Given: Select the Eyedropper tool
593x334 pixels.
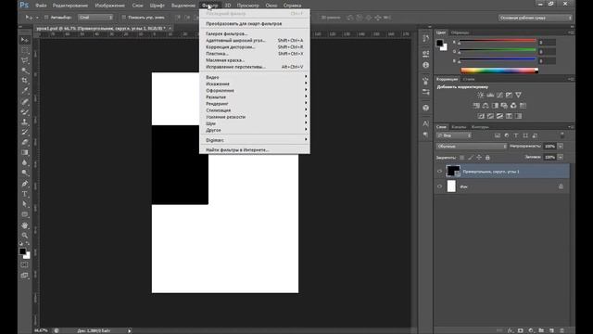Looking at the screenshot, I should [25, 91].
